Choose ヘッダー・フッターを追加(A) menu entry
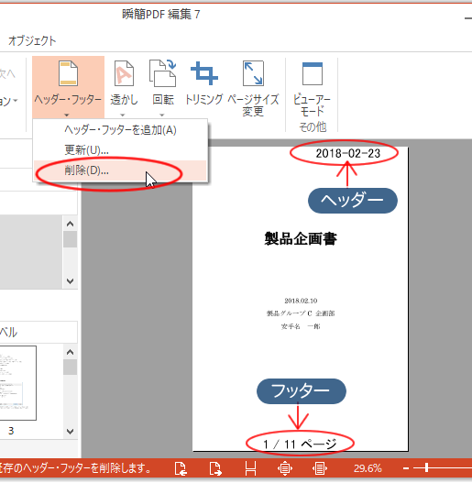The height and width of the screenshot is (483, 472). [120, 130]
